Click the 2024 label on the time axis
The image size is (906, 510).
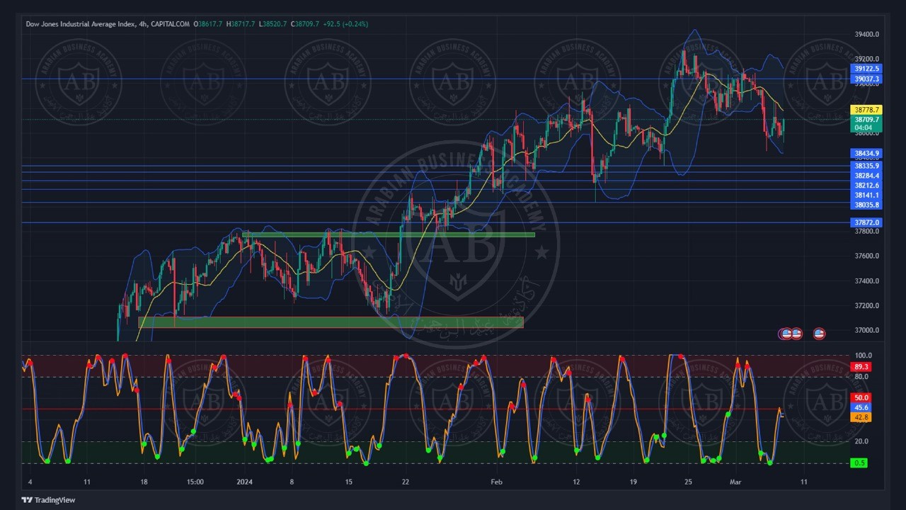tap(245, 482)
